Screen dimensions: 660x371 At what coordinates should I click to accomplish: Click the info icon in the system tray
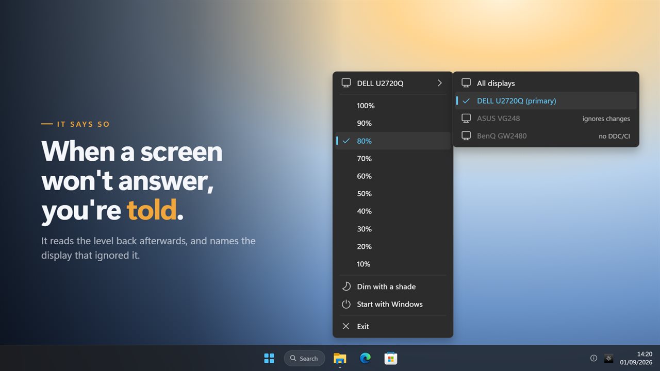point(593,358)
